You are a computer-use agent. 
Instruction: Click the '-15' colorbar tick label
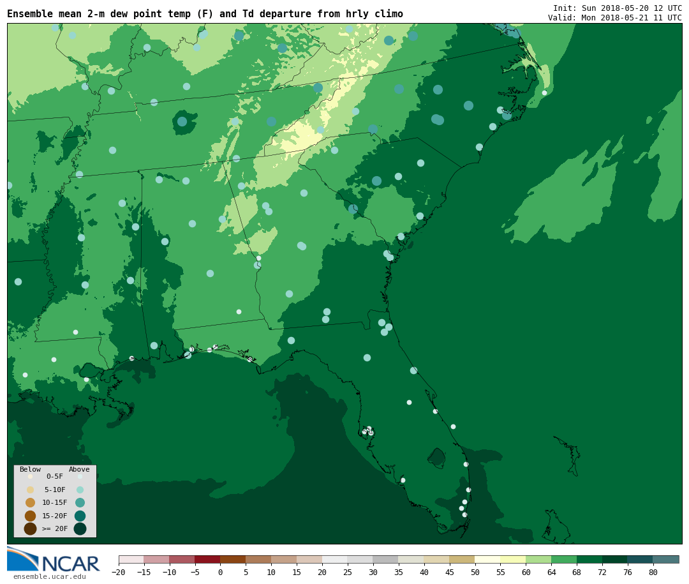coord(144,572)
